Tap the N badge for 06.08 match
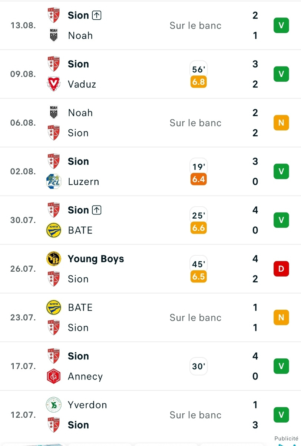This screenshot has width=301, height=446. pyautogui.click(x=281, y=123)
